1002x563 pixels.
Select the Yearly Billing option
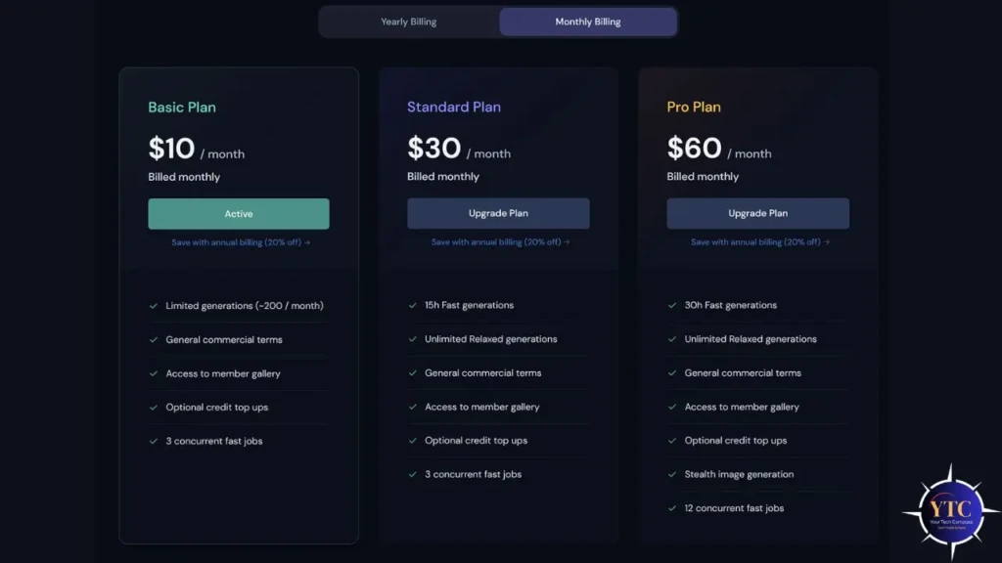coord(408,21)
